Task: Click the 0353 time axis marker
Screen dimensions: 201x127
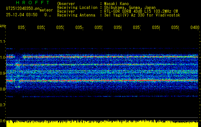Action: pyautogui.click(x=60, y=27)
